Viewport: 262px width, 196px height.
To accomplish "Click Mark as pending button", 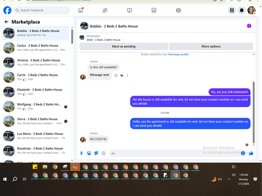I will point(124,47).
